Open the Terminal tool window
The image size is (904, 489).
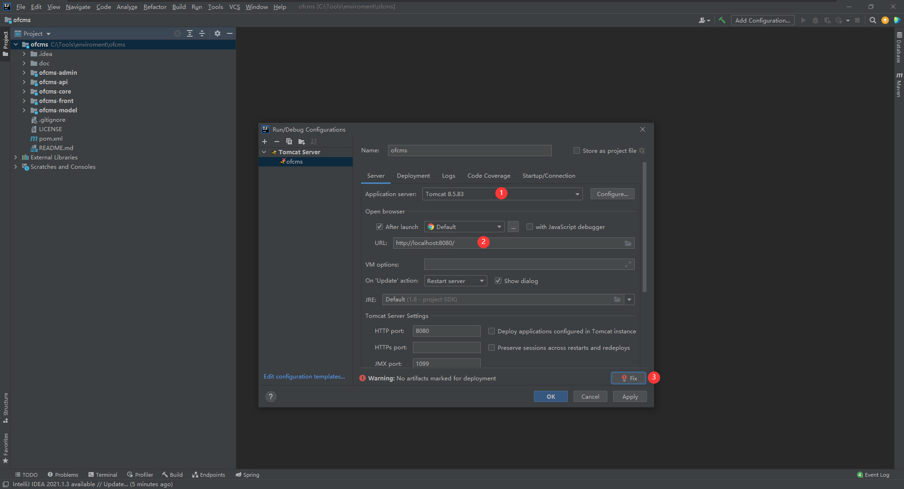click(x=103, y=475)
